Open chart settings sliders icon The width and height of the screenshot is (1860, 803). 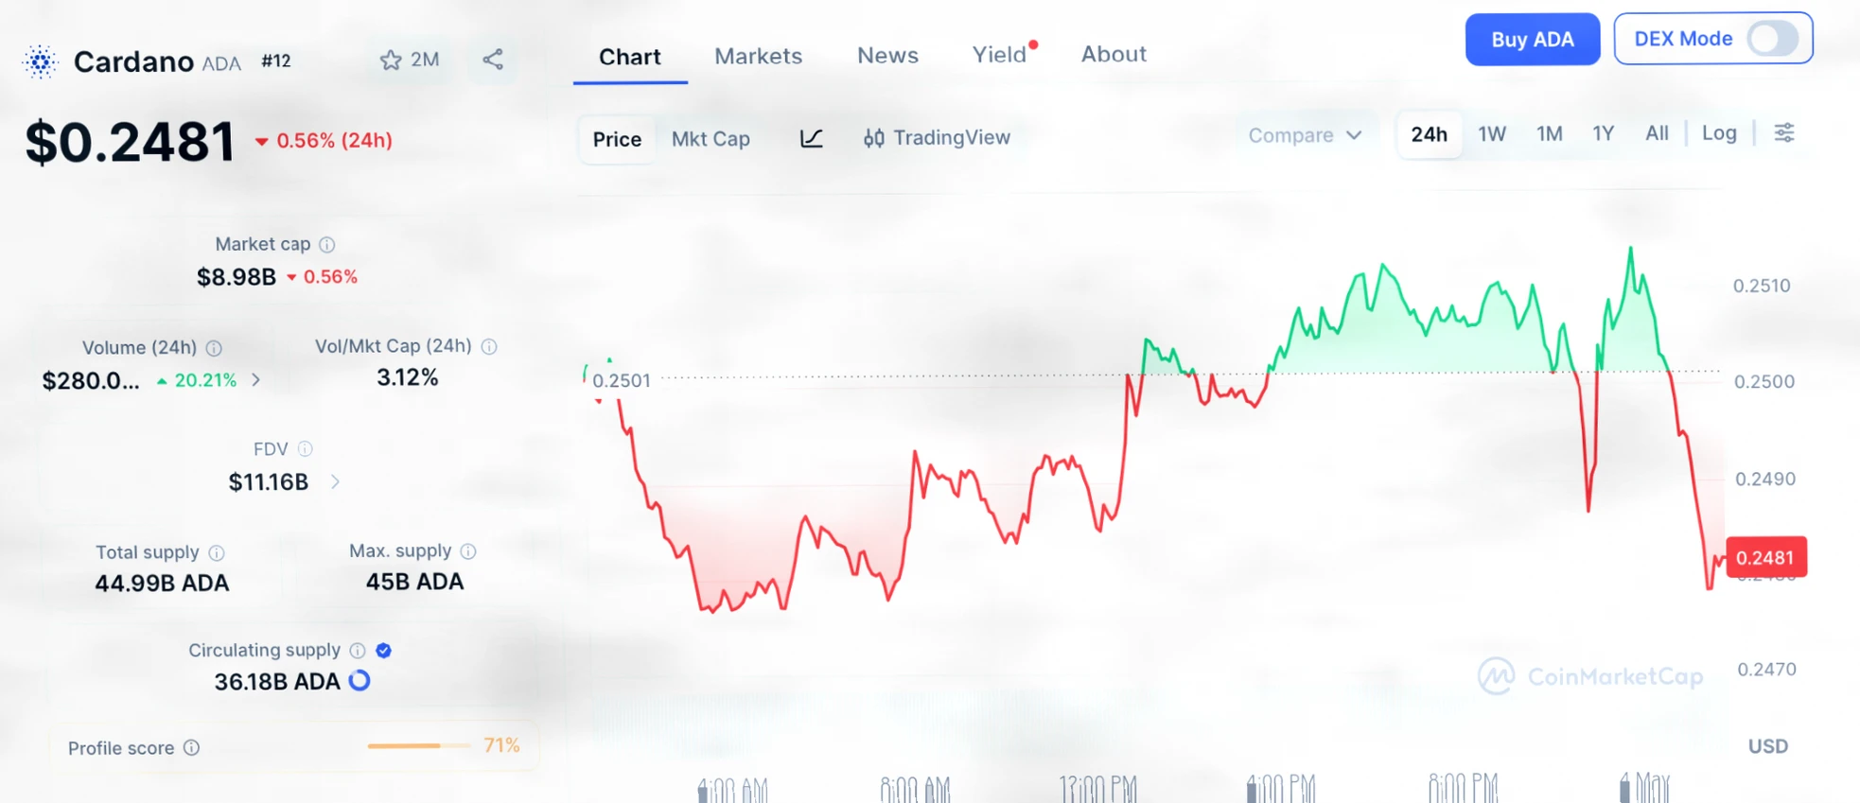(1784, 133)
